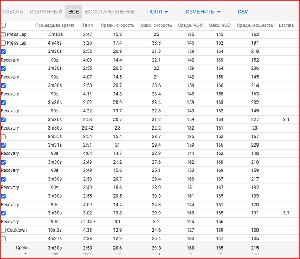Expand the Средн. summary row arrow
The height and width of the screenshot is (259, 300).
point(25,254)
